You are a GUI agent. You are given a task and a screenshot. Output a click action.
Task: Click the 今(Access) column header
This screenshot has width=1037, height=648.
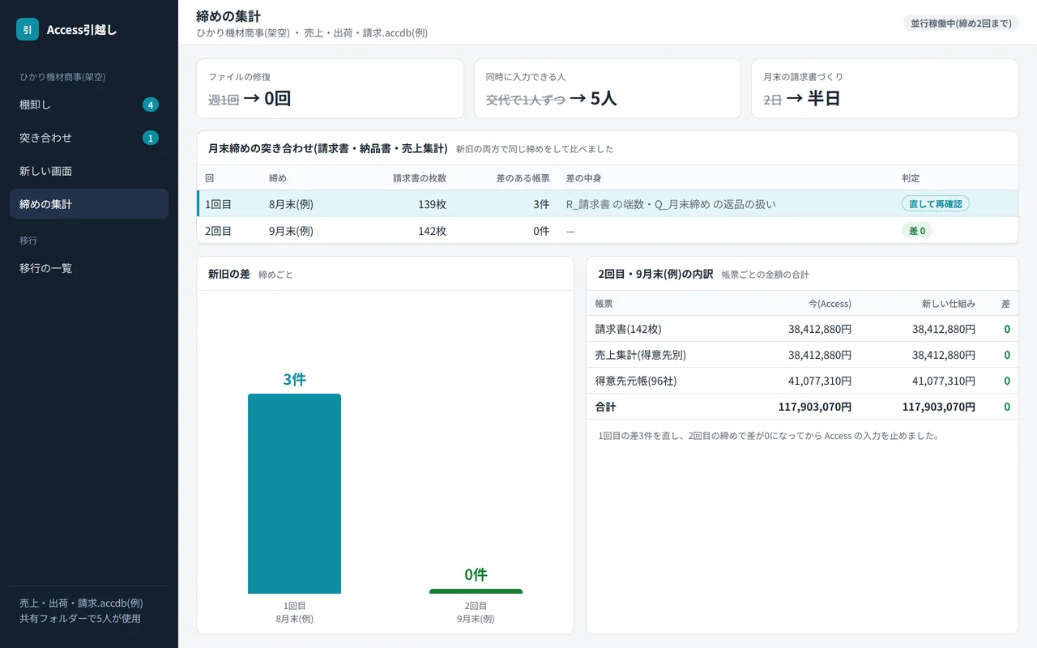[830, 304]
